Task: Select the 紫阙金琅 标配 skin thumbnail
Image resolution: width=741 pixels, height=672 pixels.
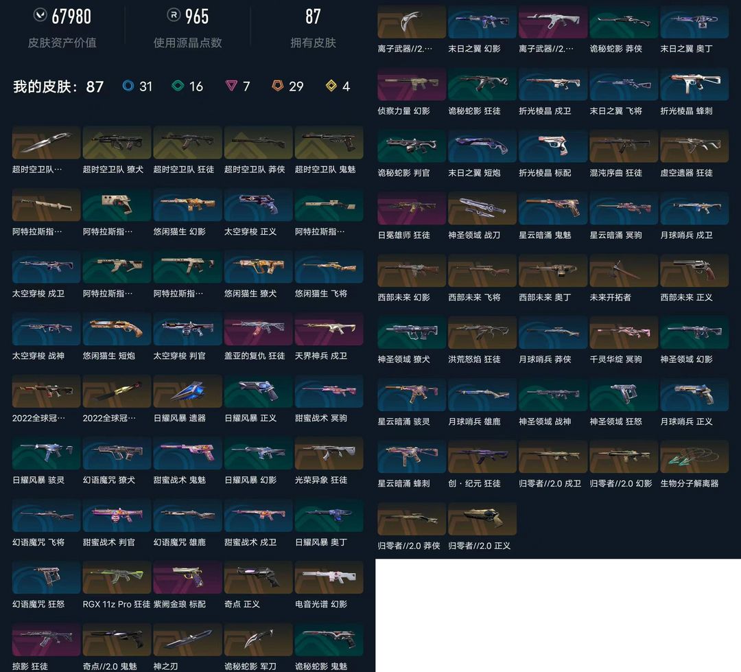Action: [187, 577]
